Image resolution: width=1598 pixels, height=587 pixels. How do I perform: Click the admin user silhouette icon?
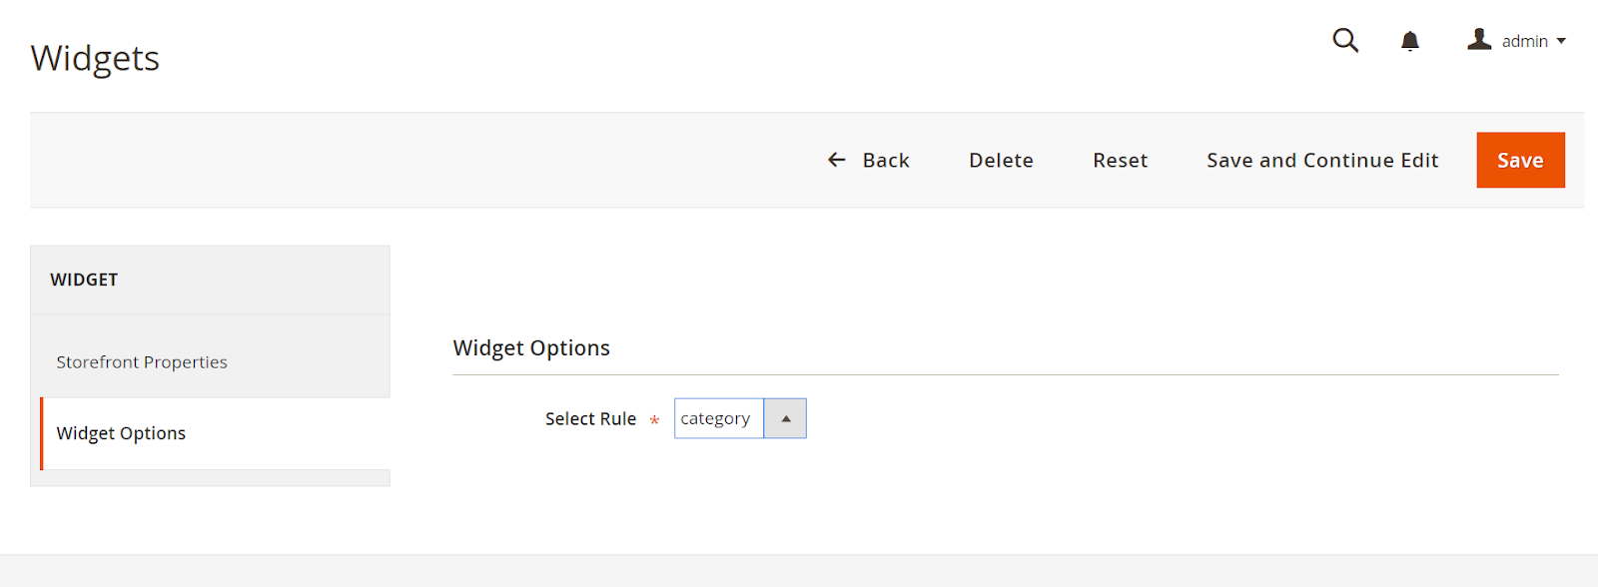coord(1479,40)
